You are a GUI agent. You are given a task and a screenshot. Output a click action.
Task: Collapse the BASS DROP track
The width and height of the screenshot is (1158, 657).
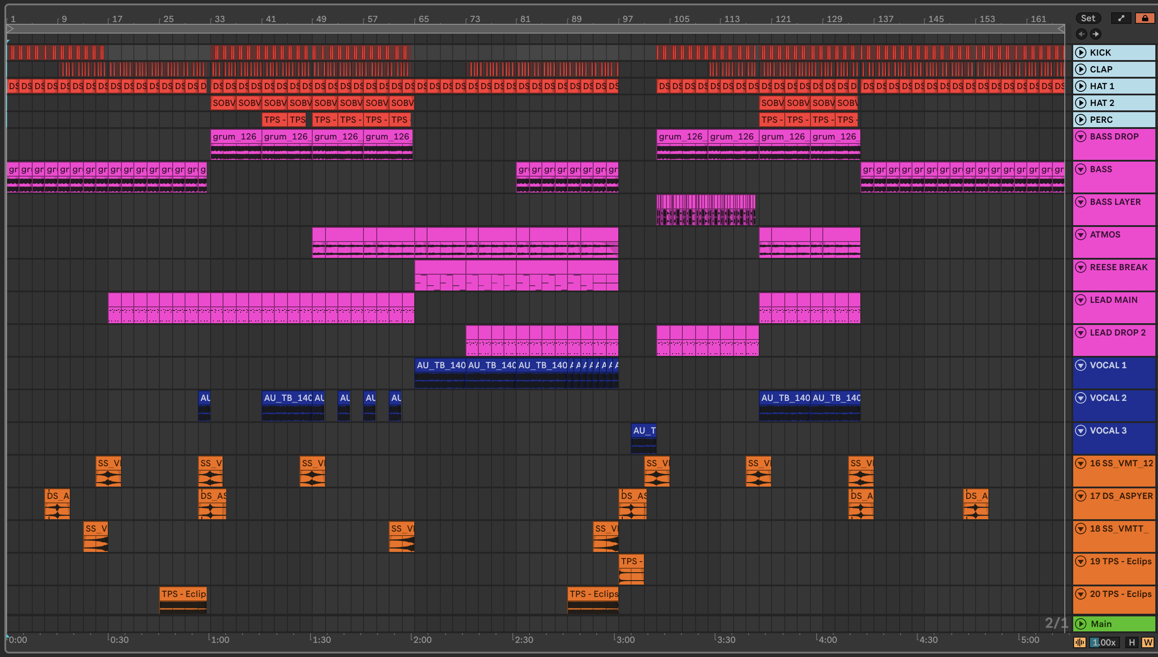pos(1080,137)
